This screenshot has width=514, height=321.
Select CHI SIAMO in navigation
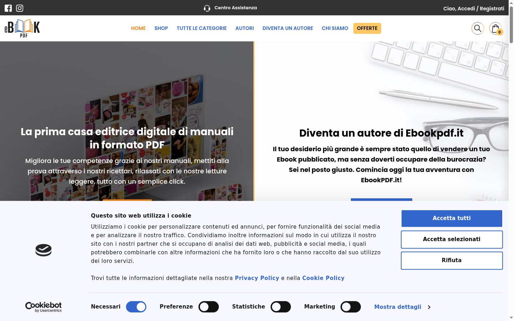pos(335,28)
